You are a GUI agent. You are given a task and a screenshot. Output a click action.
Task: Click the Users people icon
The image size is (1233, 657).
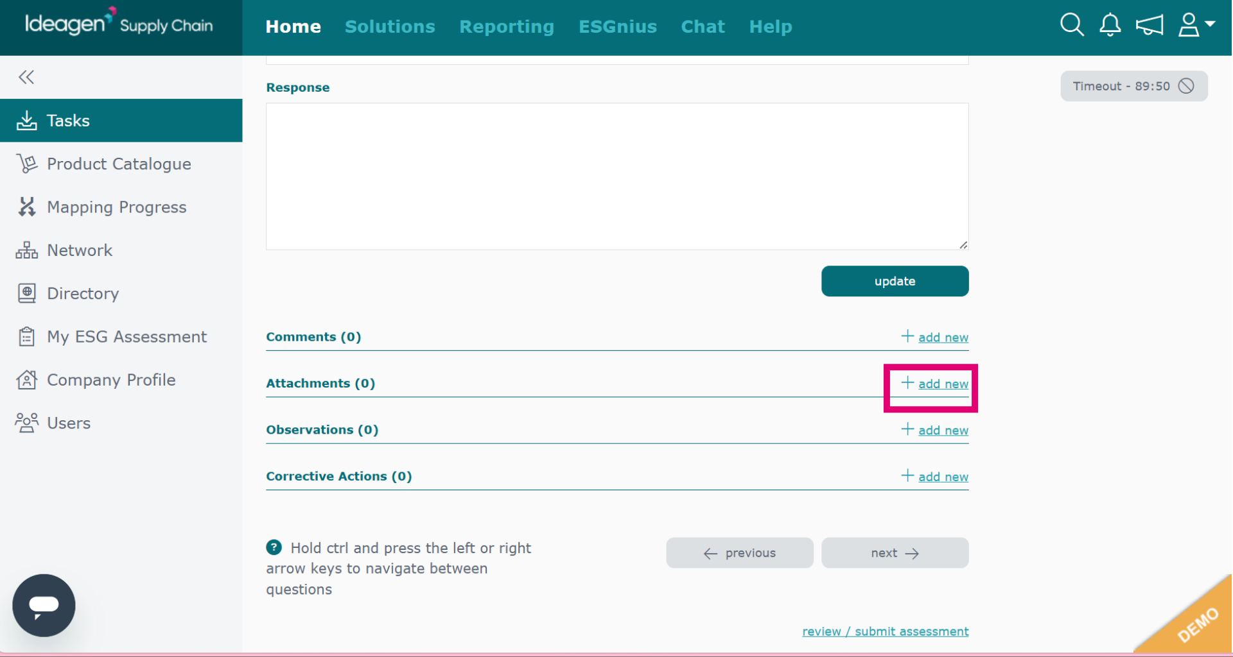26,423
